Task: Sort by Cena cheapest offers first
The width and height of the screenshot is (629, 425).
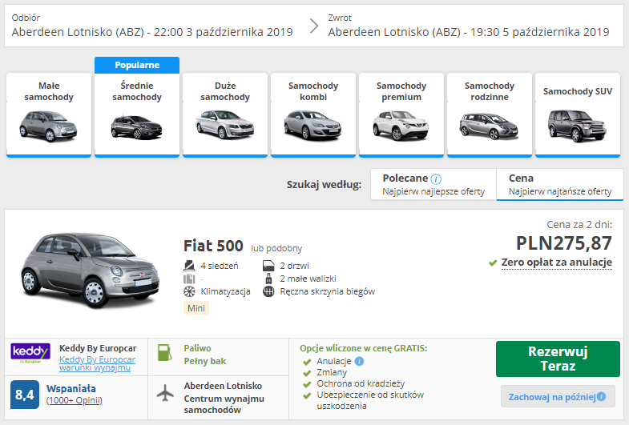Action: [x=559, y=185]
